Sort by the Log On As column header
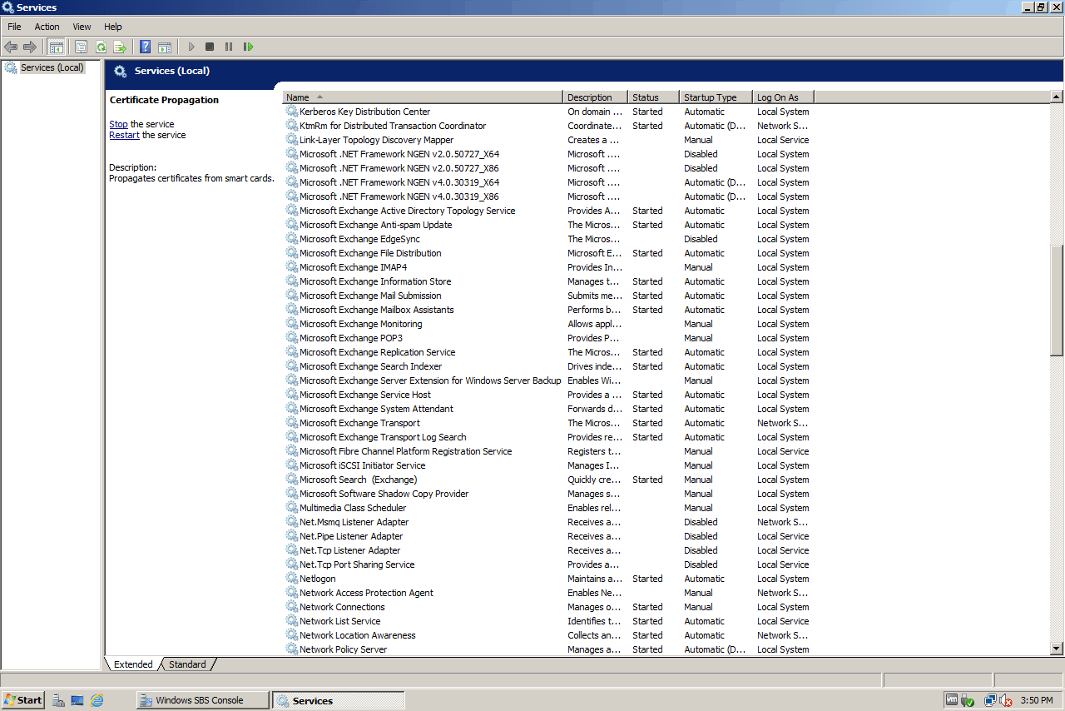This screenshot has height=711, width=1065. tap(783, 97)
